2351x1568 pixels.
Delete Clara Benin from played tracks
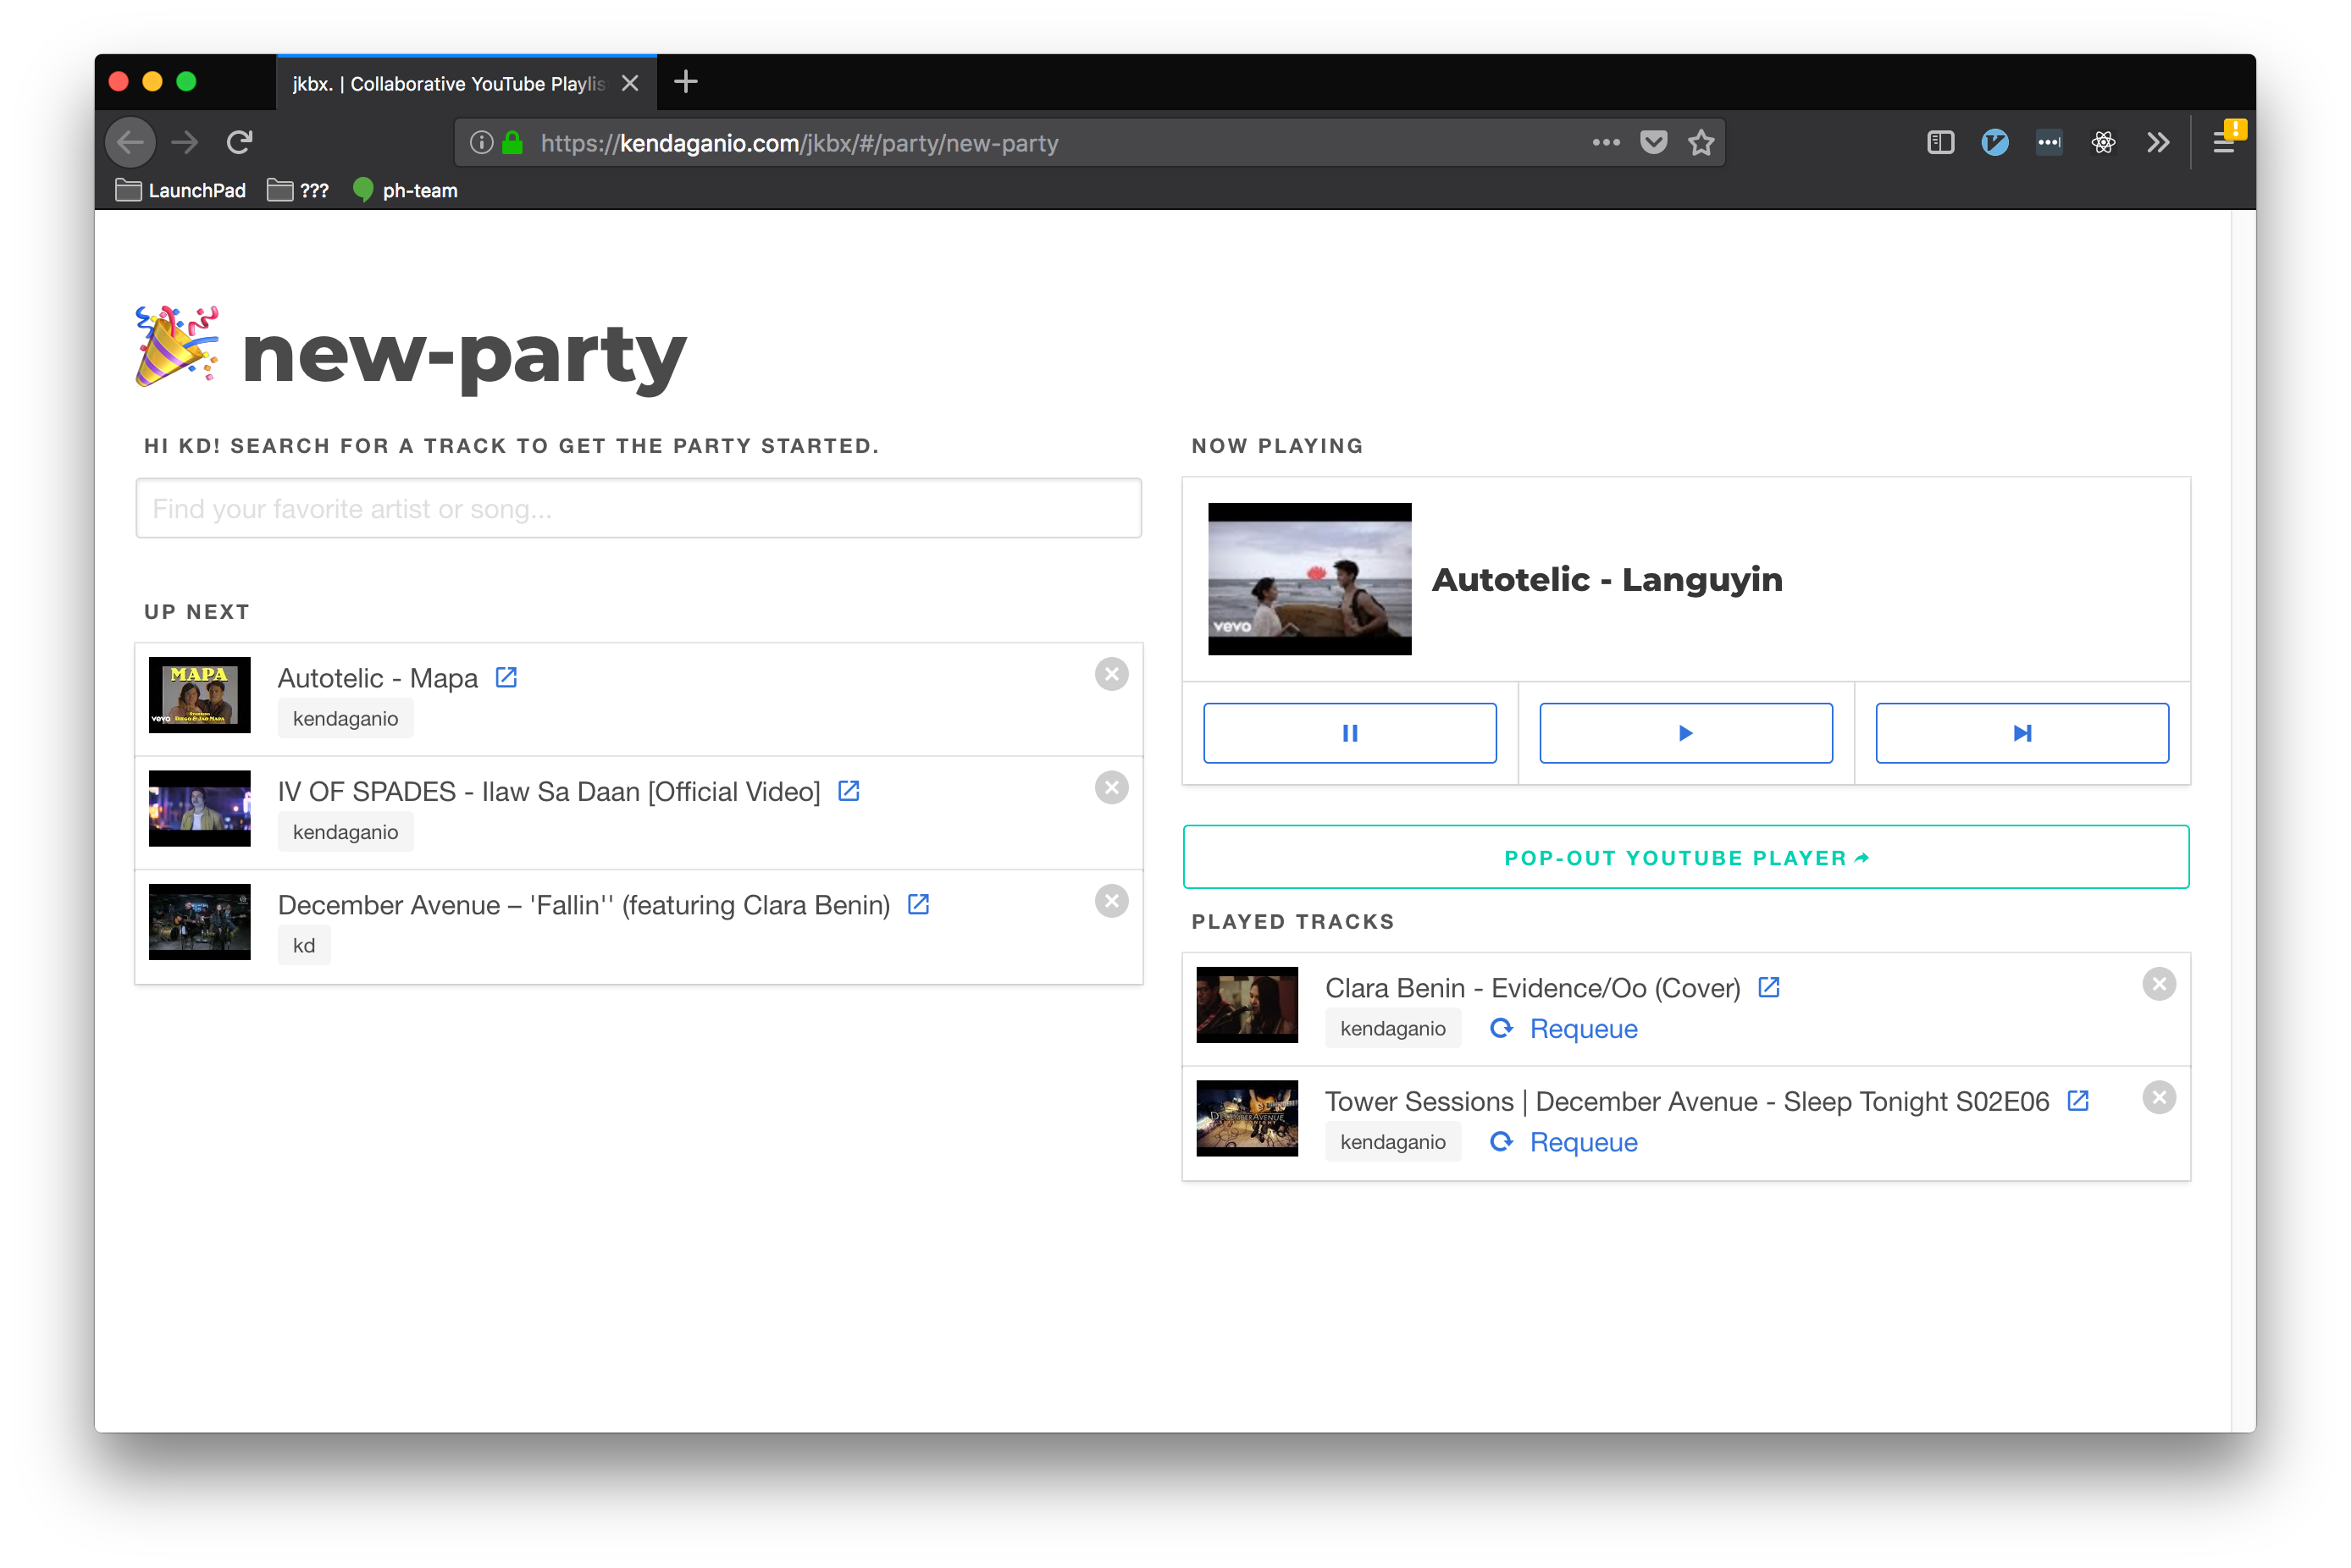pyautogui.click(x=2159, y=984)
